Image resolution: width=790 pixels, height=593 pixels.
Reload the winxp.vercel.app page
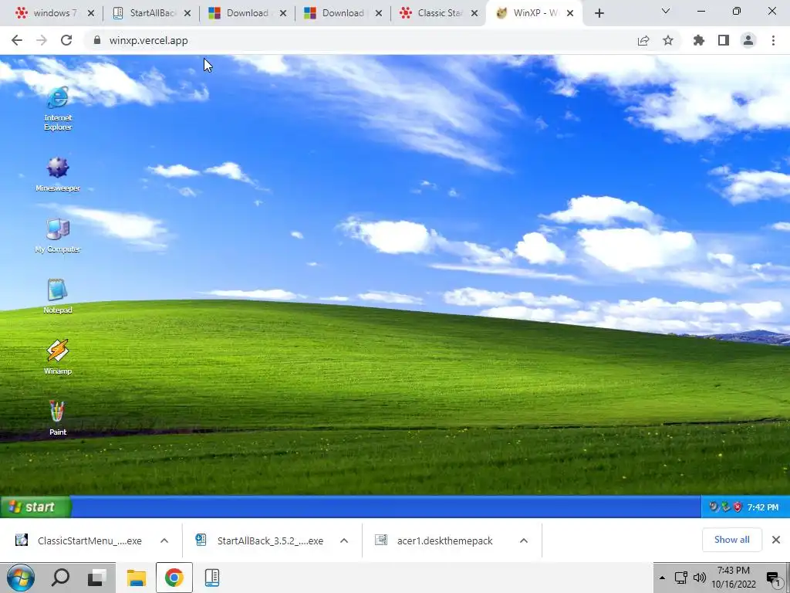(x=66, y=40)
